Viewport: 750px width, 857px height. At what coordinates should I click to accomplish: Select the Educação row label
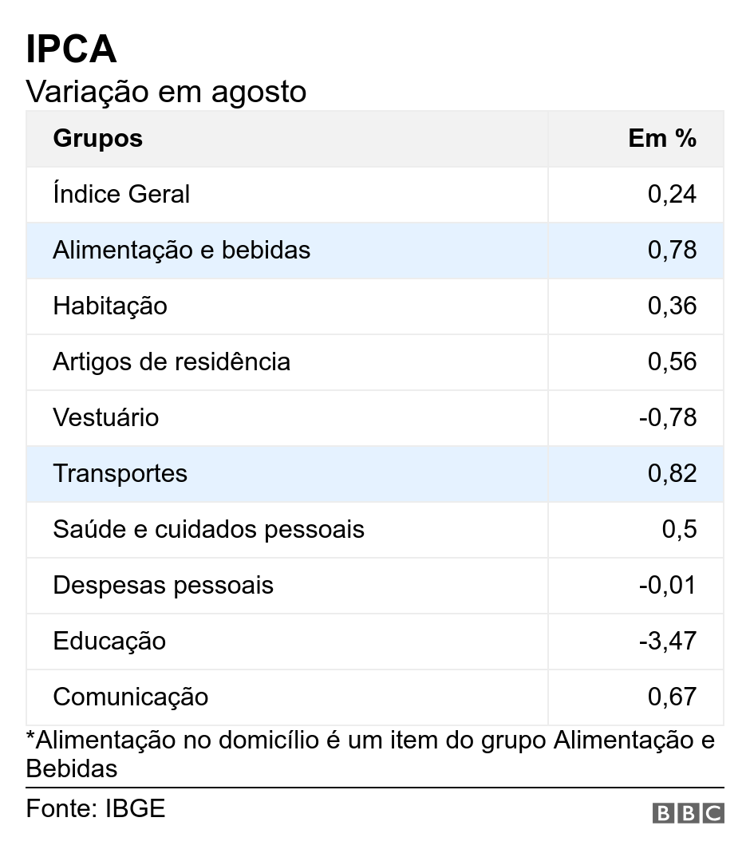pos(109,641)
